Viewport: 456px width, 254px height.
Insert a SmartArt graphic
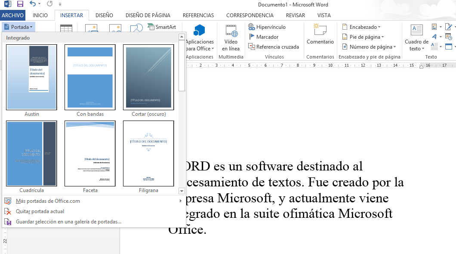coord(162,27)
